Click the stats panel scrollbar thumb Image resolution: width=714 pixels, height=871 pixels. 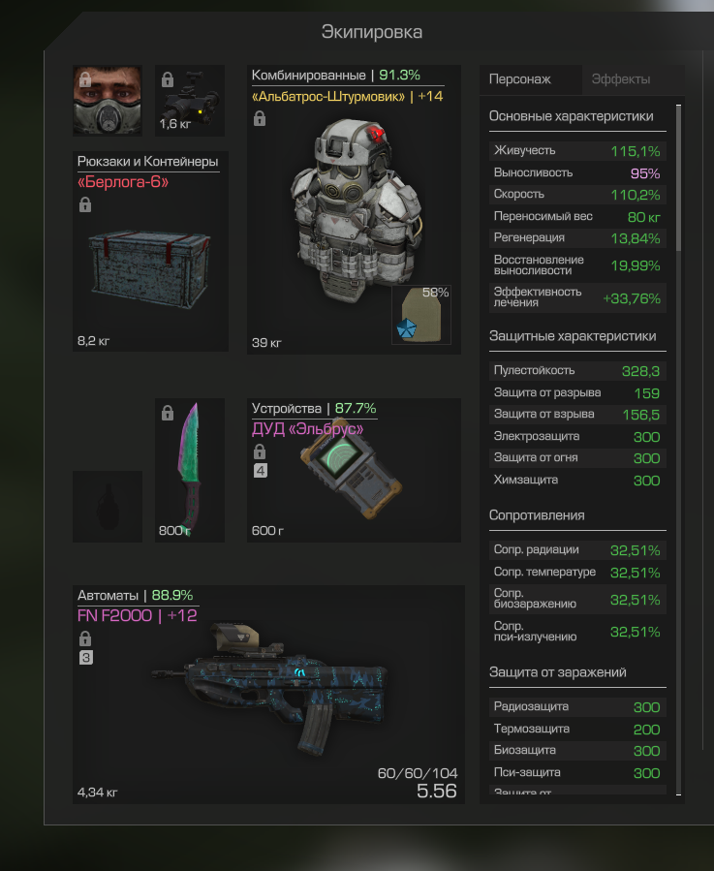(678, 177)
